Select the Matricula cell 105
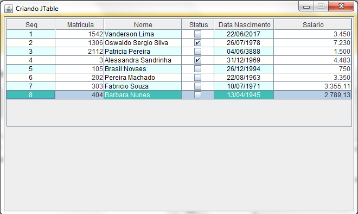Viewport: 358px width, 214px height. coord(79,69)
